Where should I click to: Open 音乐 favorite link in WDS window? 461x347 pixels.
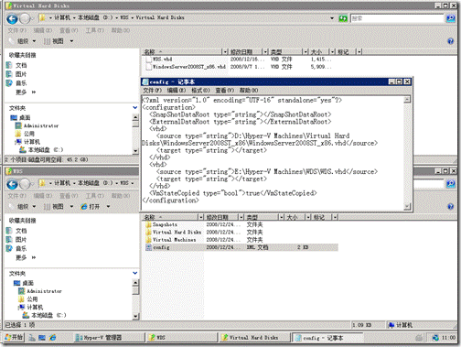(17, 248)
